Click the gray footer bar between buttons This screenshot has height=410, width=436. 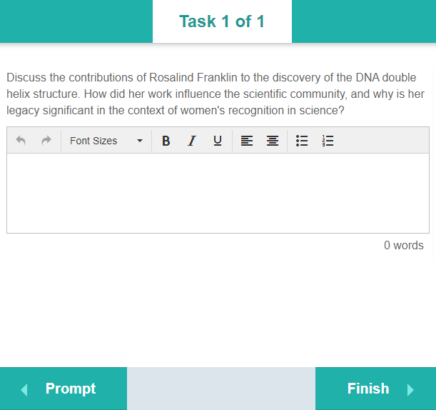[221, 389]
